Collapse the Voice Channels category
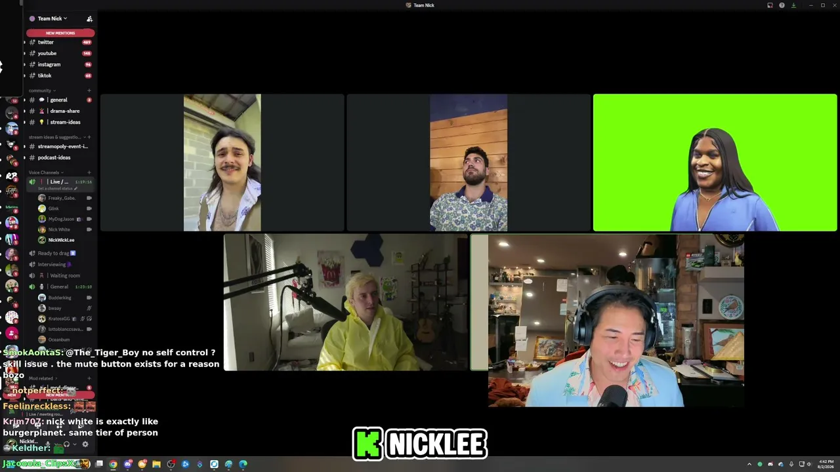 pos(45,172)
